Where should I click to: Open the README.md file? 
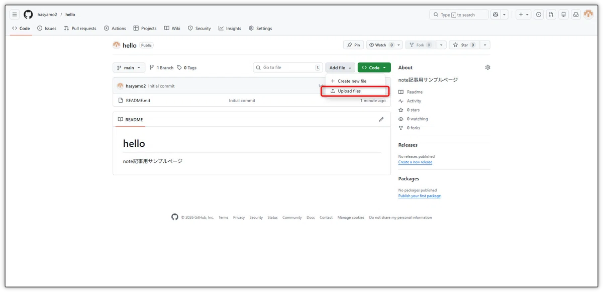click(x=138, y=101)
